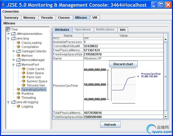Select the ClassLoading tree item
The width and height of the screenshot is (173, 136).
click(32, 43)
